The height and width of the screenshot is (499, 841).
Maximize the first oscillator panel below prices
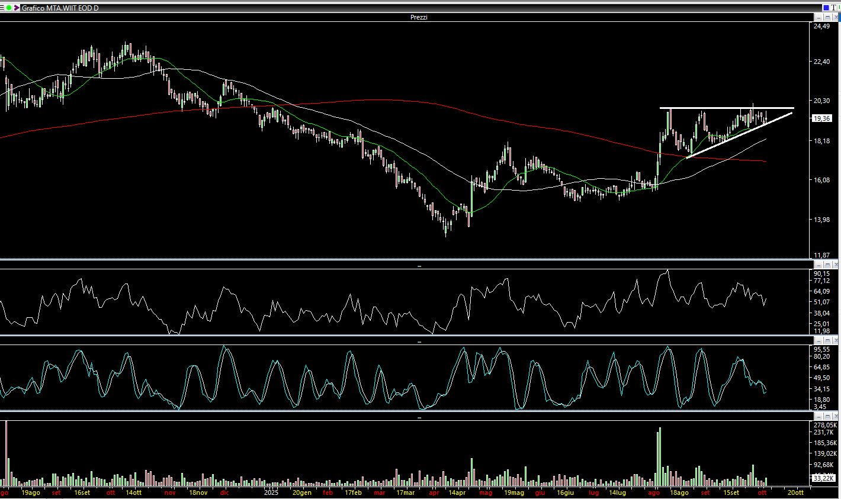pos(827,264)
